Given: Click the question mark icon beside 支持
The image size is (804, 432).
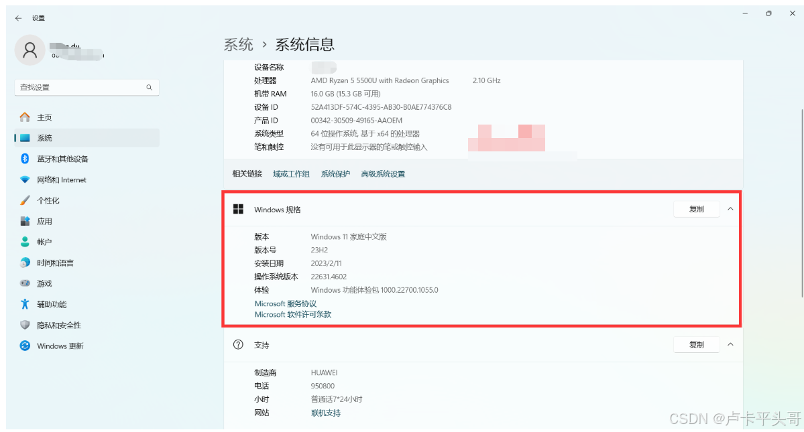Looking at the screenshot, I should [238, 344].
